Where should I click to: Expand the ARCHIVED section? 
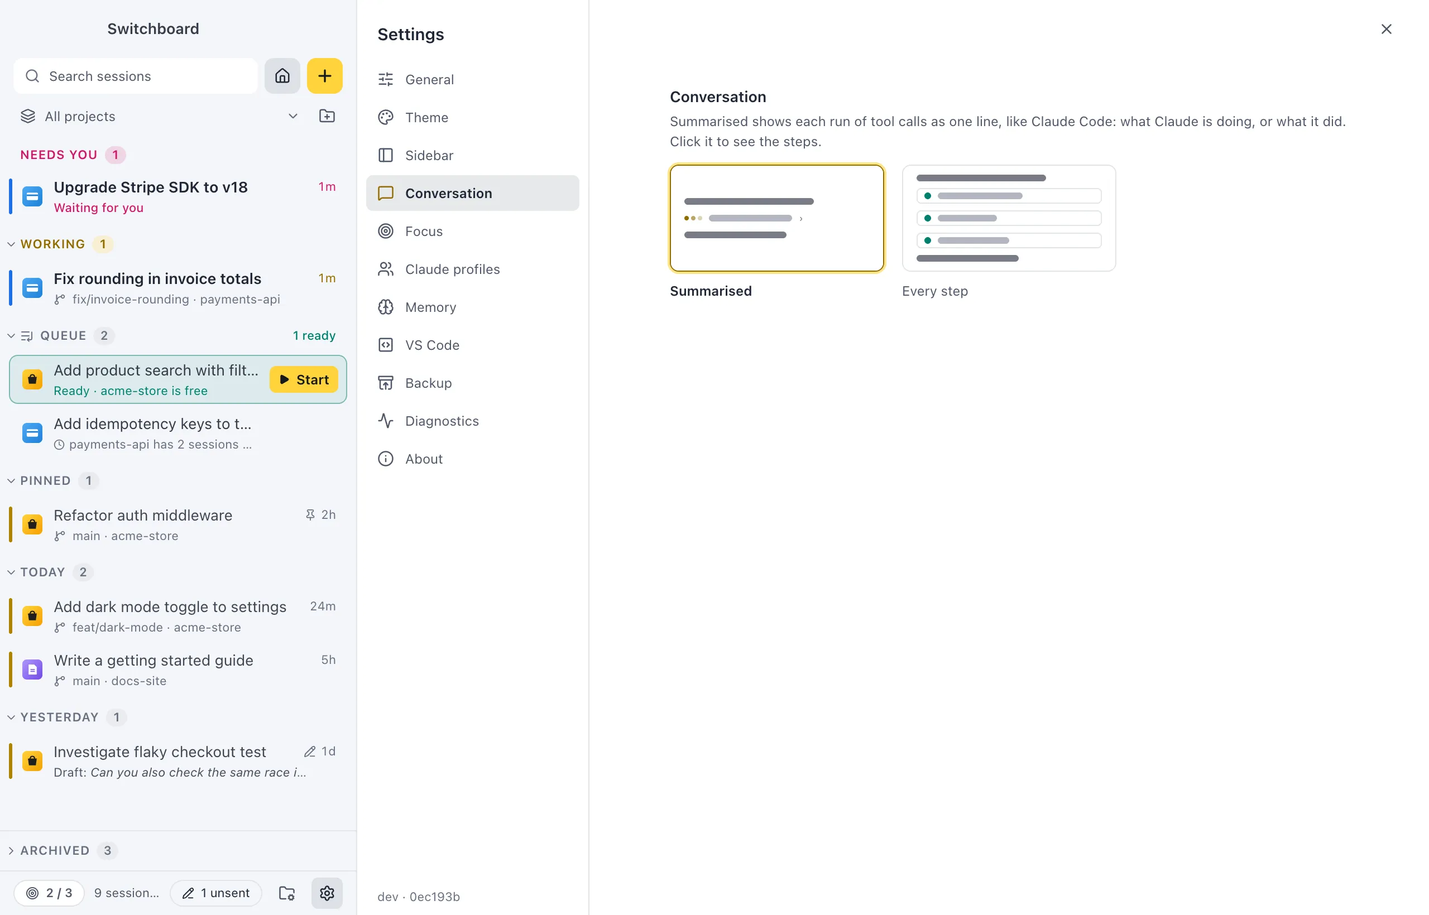[11, 851]
